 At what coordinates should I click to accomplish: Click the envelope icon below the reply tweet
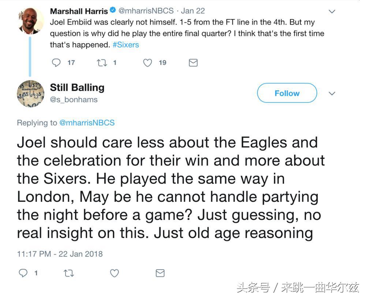160,272
